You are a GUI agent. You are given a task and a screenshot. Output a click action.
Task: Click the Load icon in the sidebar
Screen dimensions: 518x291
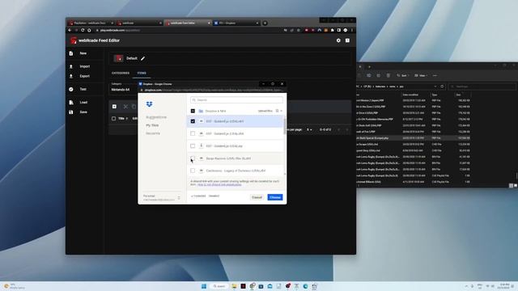pyautogui.click(x=71, y=103)
